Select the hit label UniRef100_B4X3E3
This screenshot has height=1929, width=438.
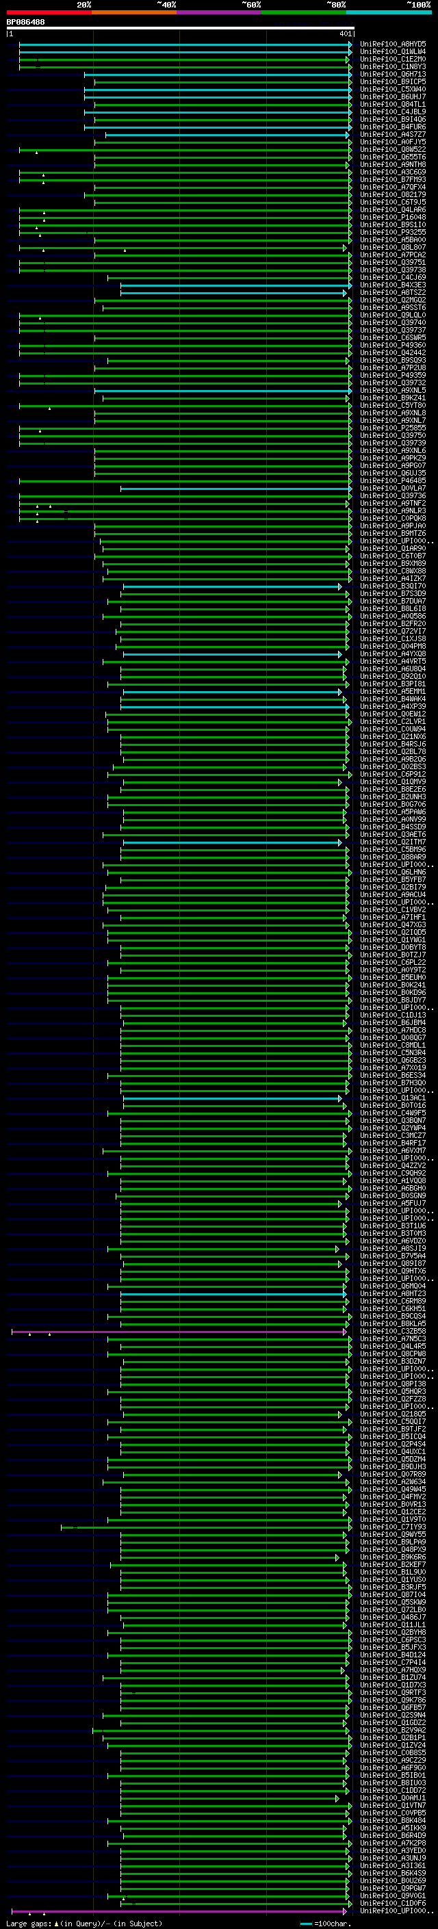coord(393,285)
